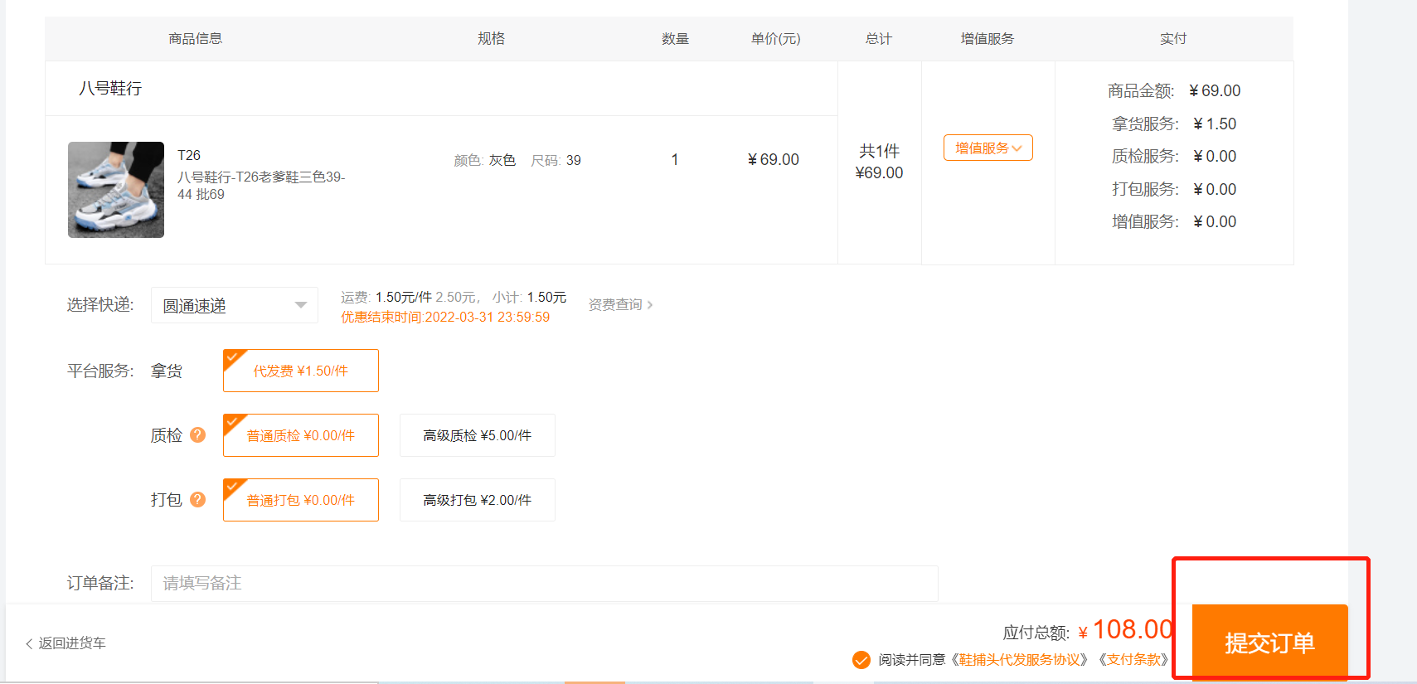Select 普通打包 ¥0.00/件 packaging

[300, 500]
